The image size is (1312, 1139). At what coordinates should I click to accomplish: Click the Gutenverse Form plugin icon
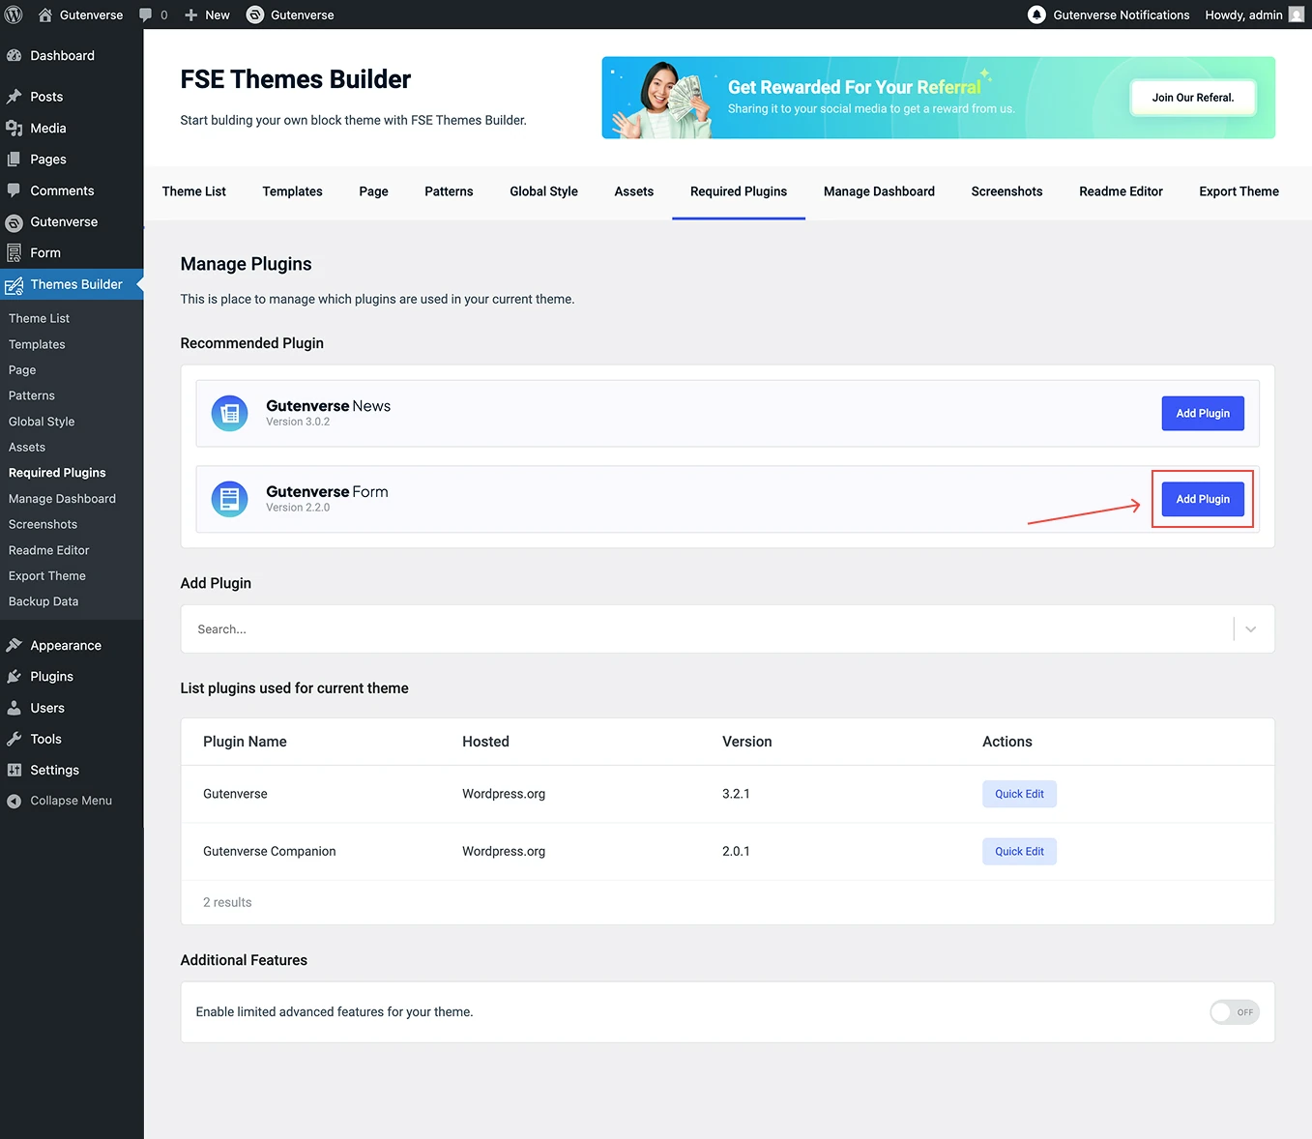[229, 499]
